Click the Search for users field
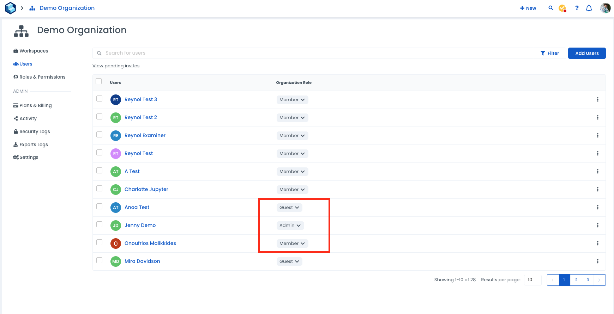This screenshot has width=614, height=314. (x=313, y=53)
